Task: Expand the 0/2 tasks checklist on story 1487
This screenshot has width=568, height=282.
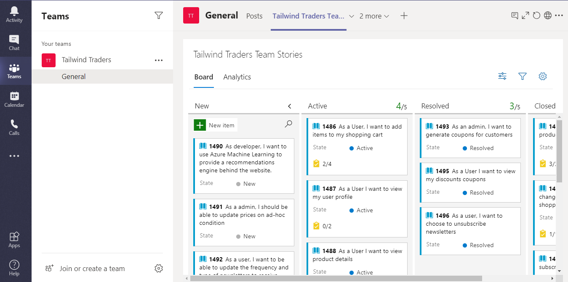Action: [x=322, y=226]
